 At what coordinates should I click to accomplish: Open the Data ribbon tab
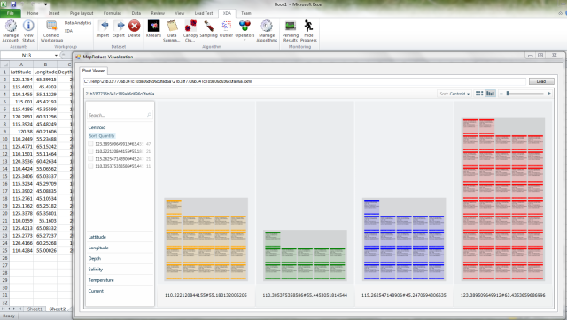pyautogui.click(x=136, y=13)
